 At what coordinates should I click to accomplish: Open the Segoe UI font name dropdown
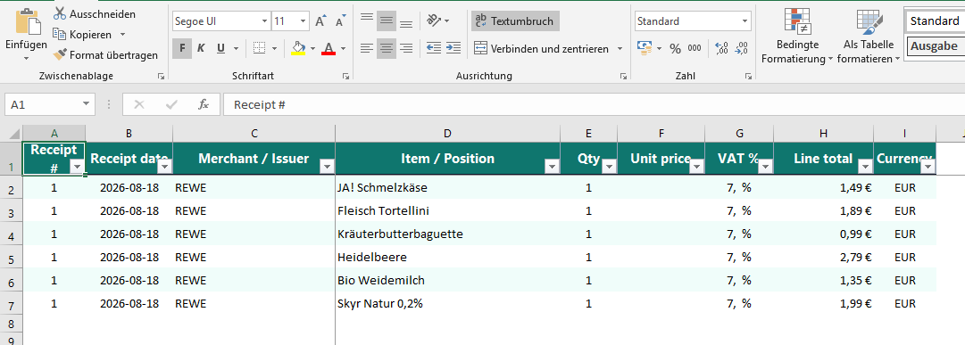click(264, 21)
